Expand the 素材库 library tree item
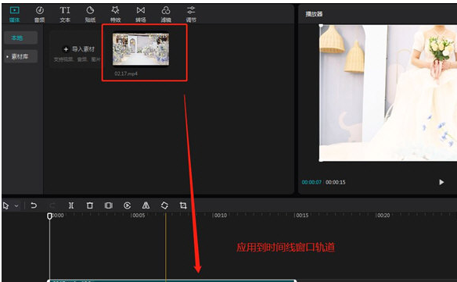The image size is (457, 282). pyautogui.click(x=20, y=56)
